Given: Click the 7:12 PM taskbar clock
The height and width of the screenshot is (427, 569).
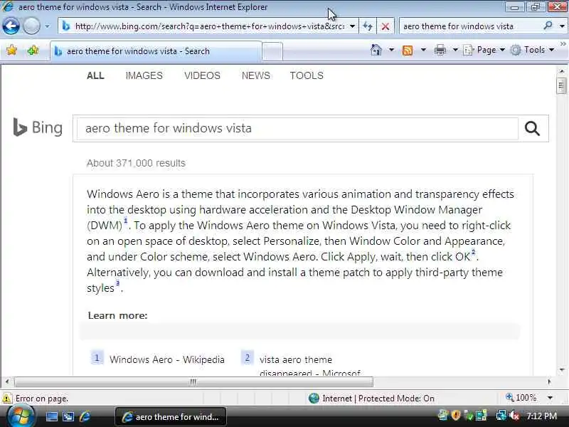Looking at the screenshot, I should point(541,416).
